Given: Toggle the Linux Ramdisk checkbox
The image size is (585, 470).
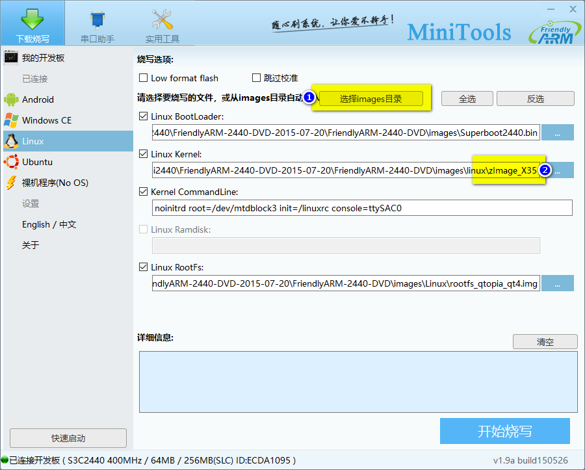Looking at the screenshot, I should [x=143, y=229].
